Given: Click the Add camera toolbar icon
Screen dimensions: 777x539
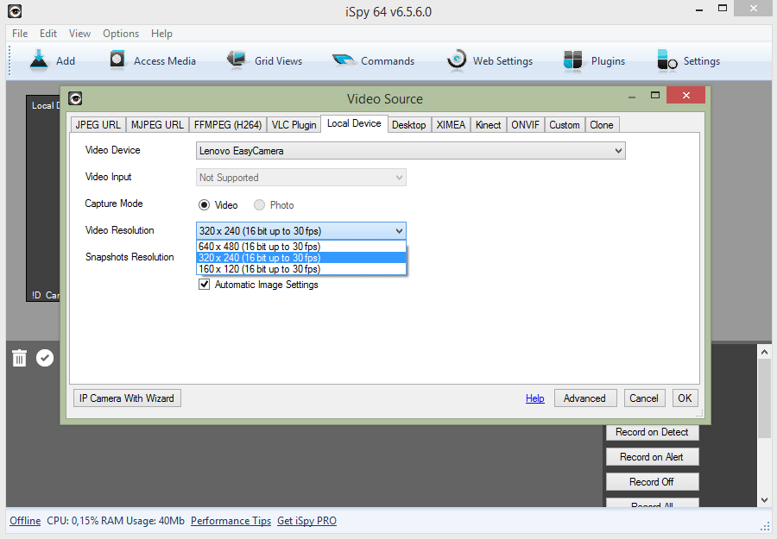Looking at the screenshot, I should pos(39,60).
